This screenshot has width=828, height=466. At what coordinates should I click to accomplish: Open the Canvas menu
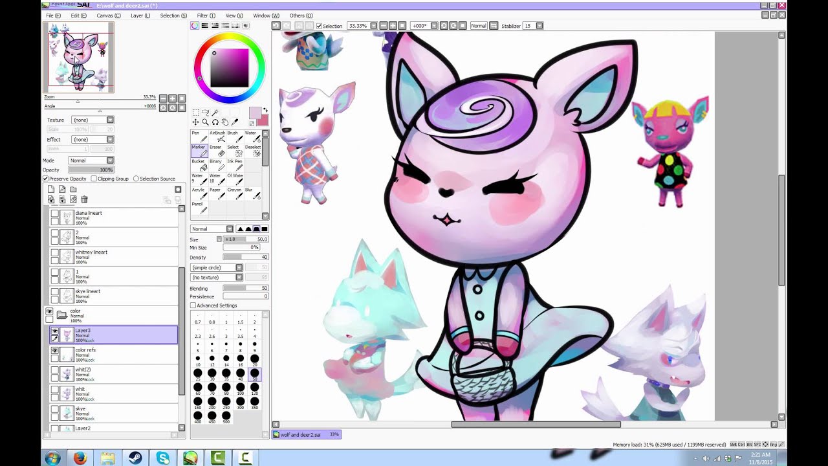click(109, 16)
